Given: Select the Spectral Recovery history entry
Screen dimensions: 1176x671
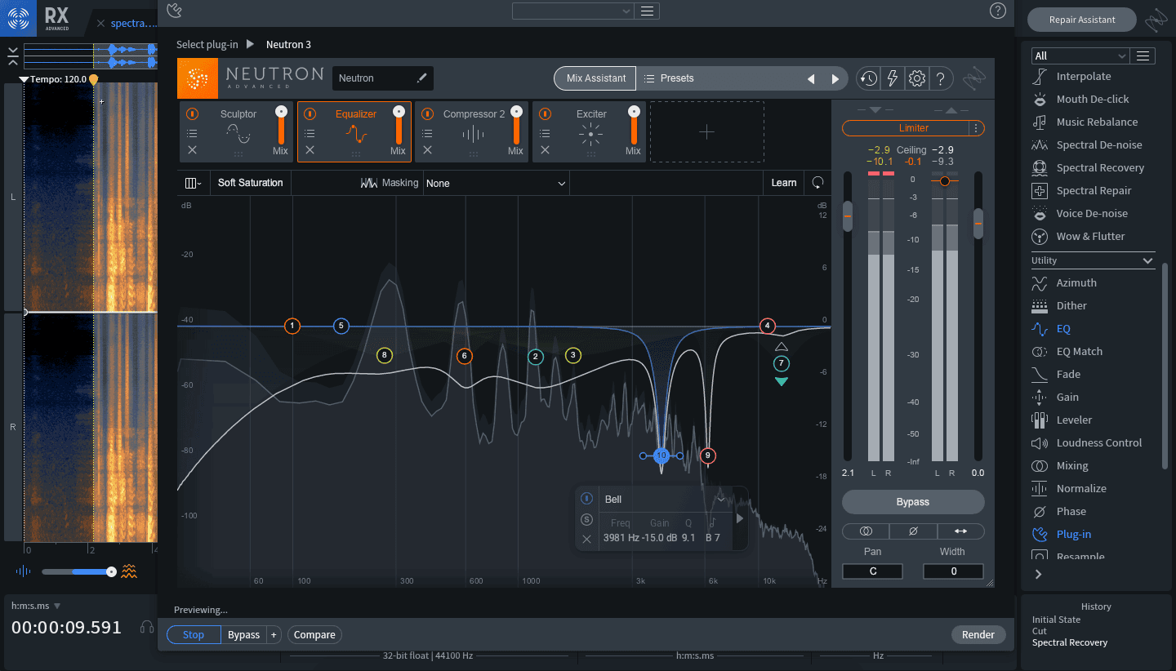Looking at the screenshot, I should [x=1070, y=642].
